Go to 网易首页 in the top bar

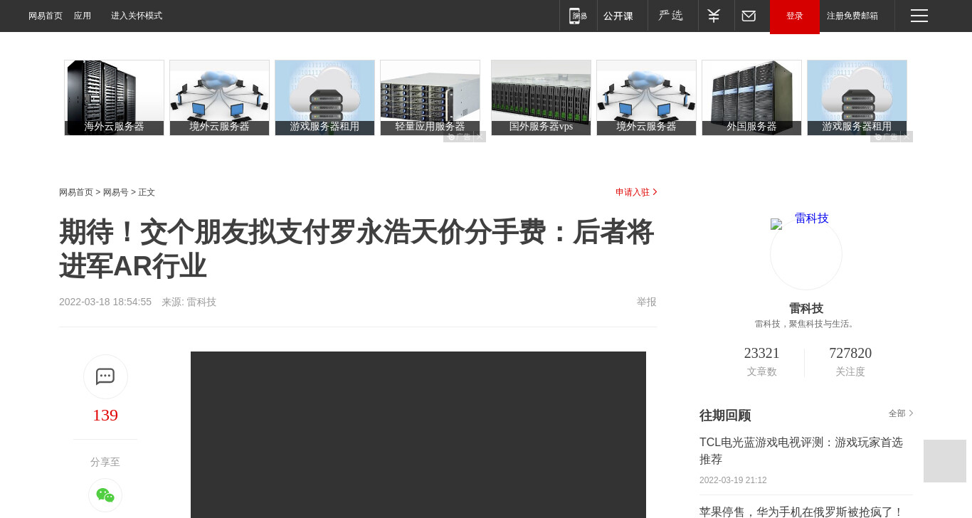click(46, 16)
